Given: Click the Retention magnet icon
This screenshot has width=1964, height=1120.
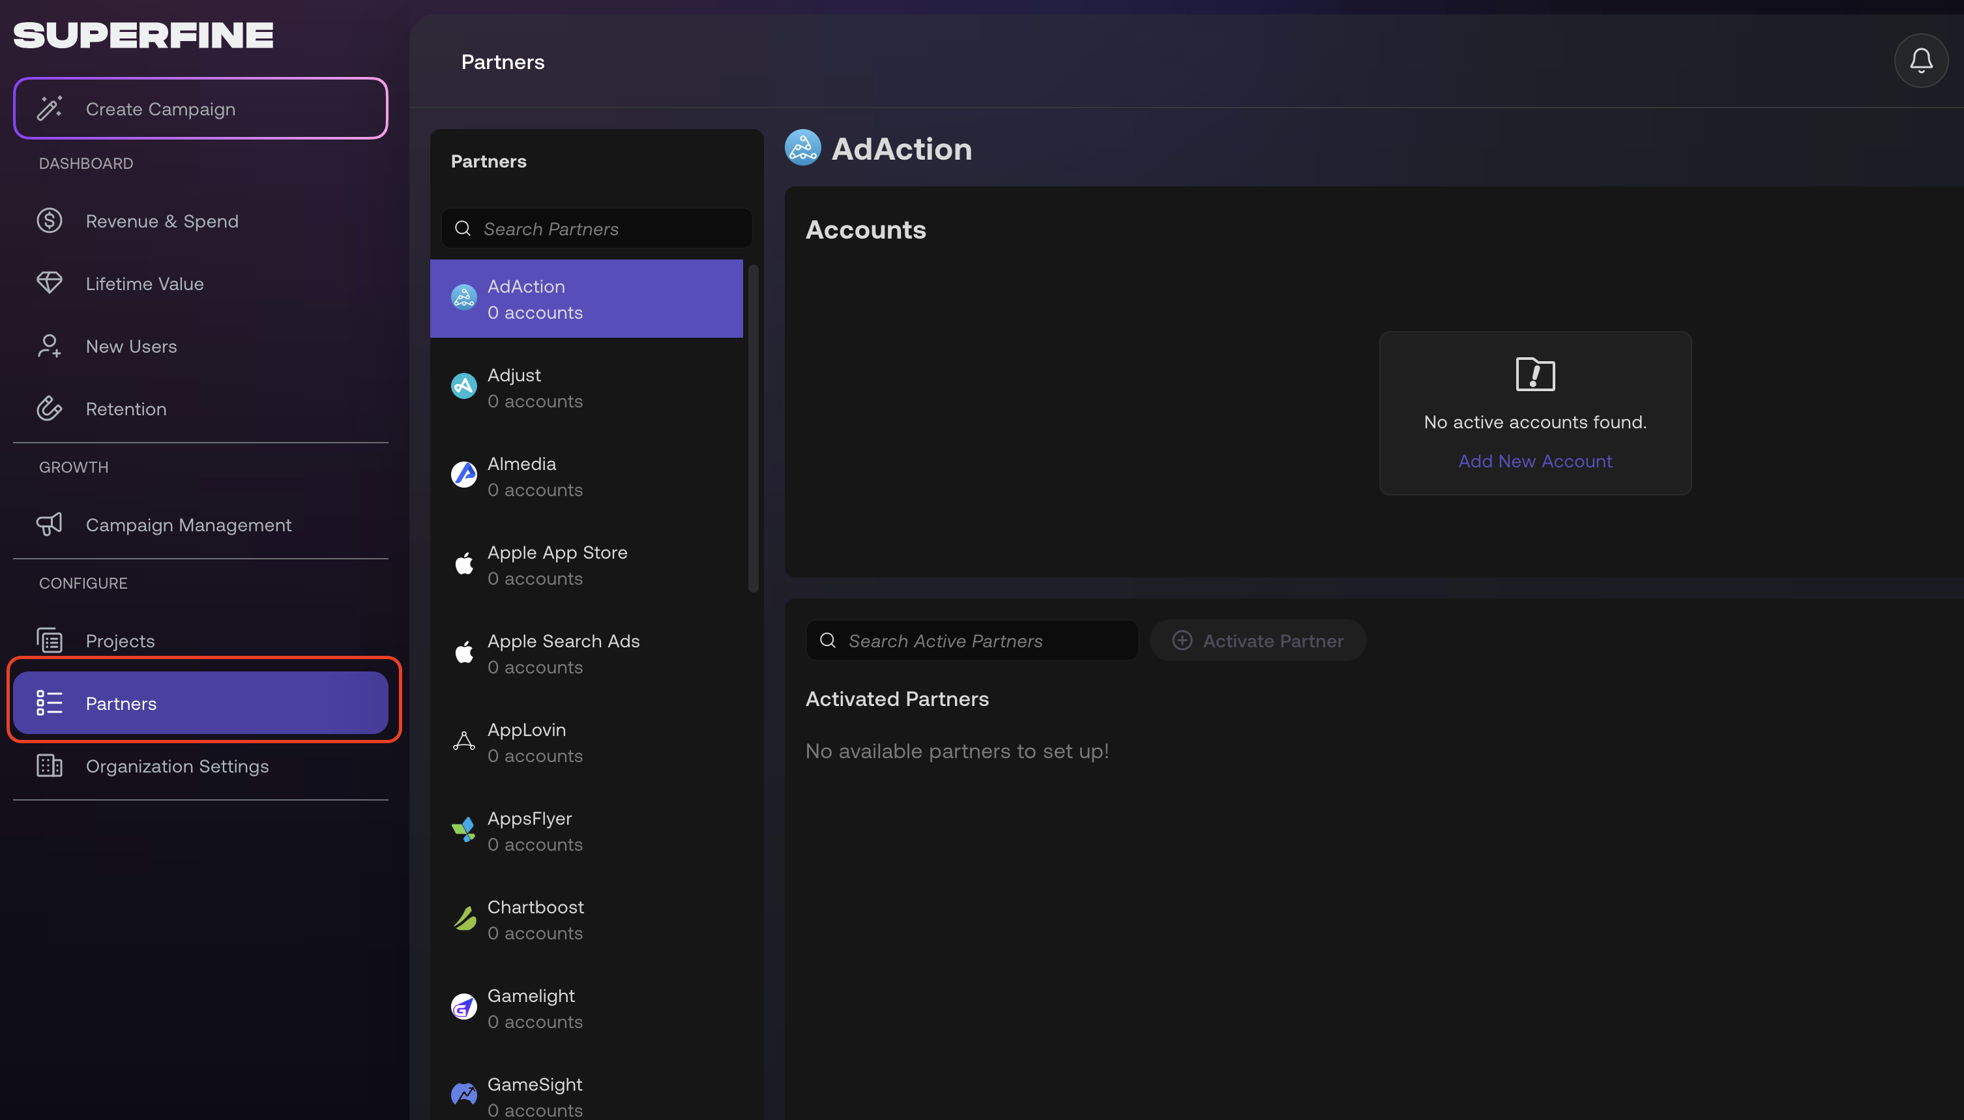Looking at the screenshot, I should [x=50, y=409].
